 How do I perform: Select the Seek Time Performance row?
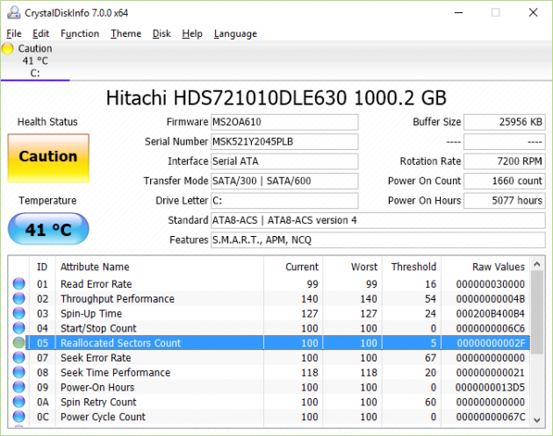(x=263, y=373)
